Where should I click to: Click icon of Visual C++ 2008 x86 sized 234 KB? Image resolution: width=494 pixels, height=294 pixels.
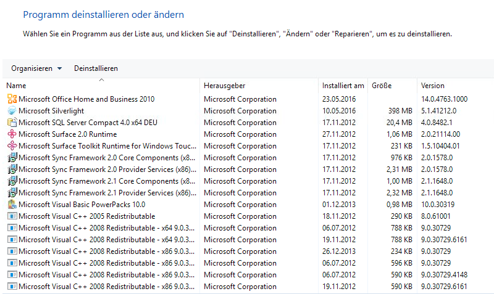[12, 251]
